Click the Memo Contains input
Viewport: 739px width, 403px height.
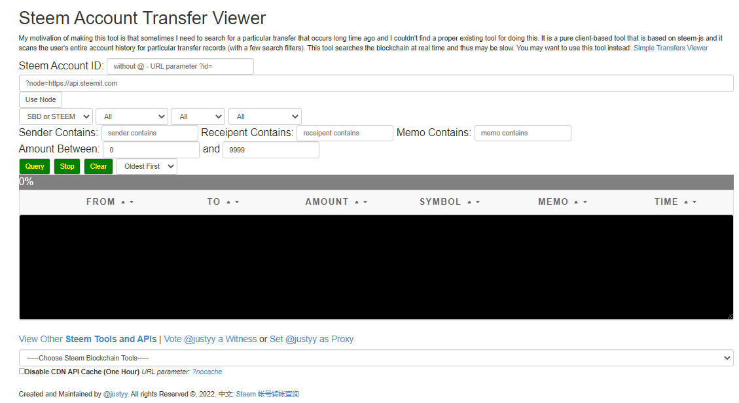tap(523, 133)
